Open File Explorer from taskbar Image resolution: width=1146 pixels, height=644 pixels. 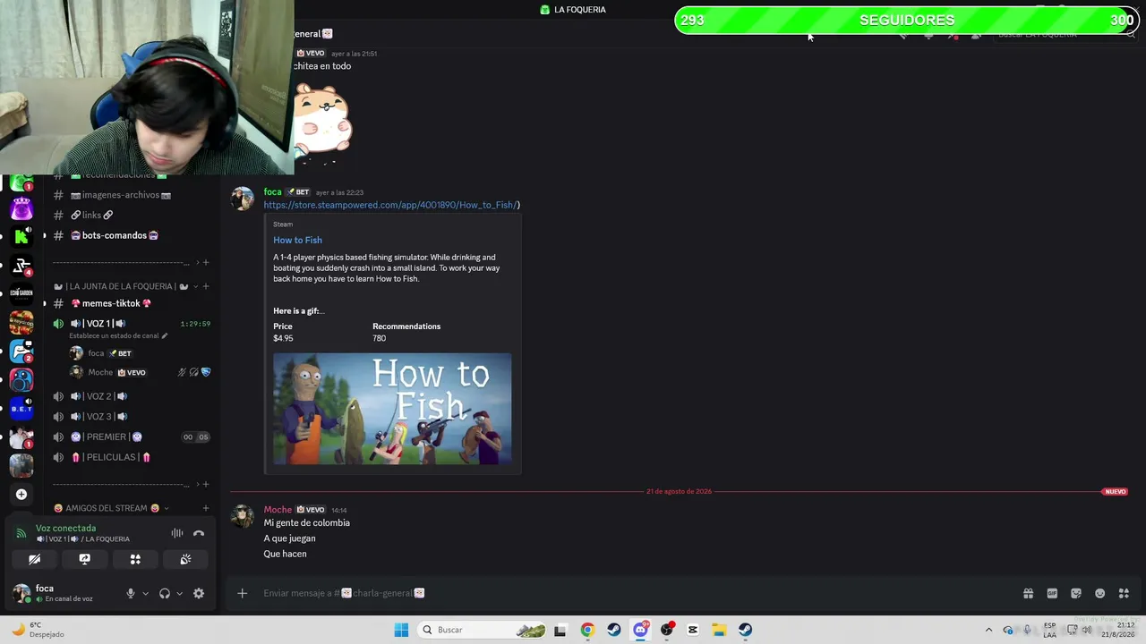click(719, 630)
